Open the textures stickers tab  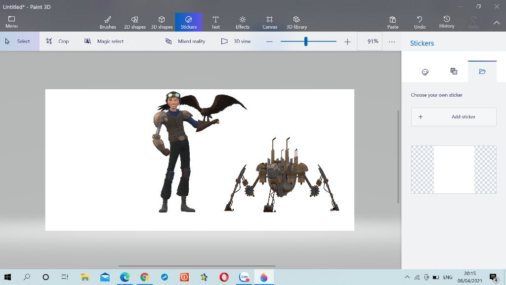454,71
